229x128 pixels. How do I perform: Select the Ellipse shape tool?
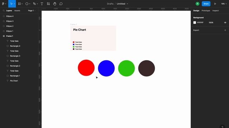27,4
